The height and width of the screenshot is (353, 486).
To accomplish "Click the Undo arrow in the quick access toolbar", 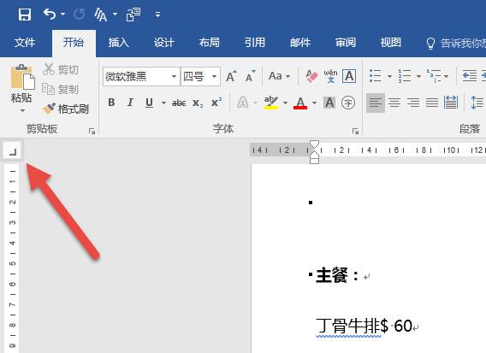I will coord(50,15).
